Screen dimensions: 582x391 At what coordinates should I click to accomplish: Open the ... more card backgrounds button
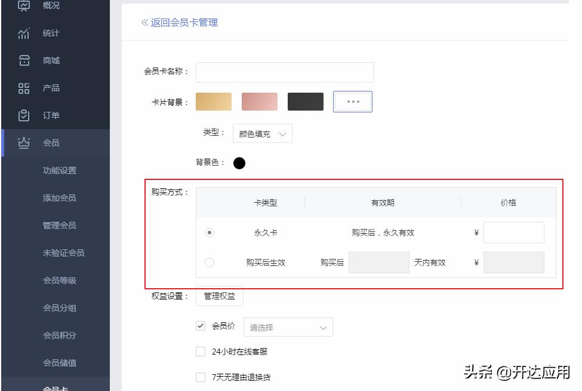tap(352, 102)
